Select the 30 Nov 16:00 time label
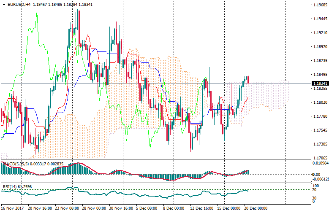329x213 pixels. coord(122,208)
